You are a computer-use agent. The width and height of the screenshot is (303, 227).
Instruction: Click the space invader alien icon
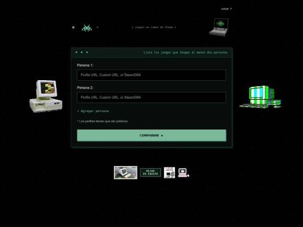tap(87, 28)
